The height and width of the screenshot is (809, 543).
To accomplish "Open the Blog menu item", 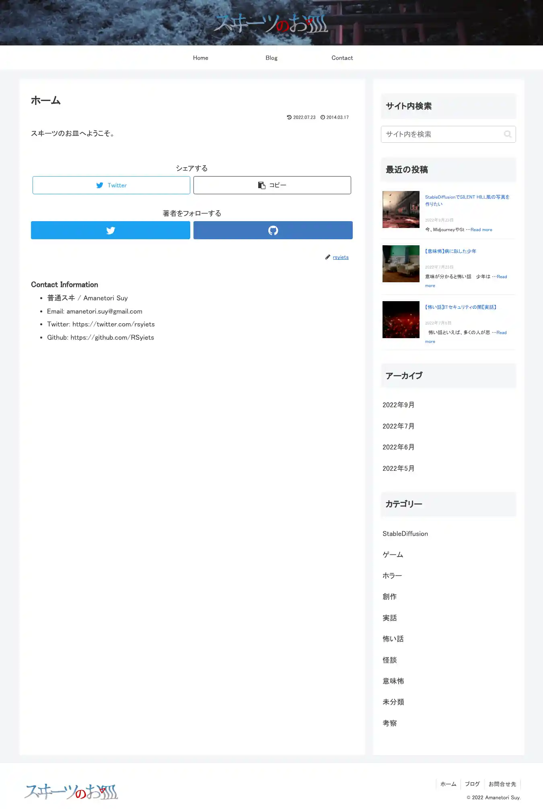I will (271, 58).
